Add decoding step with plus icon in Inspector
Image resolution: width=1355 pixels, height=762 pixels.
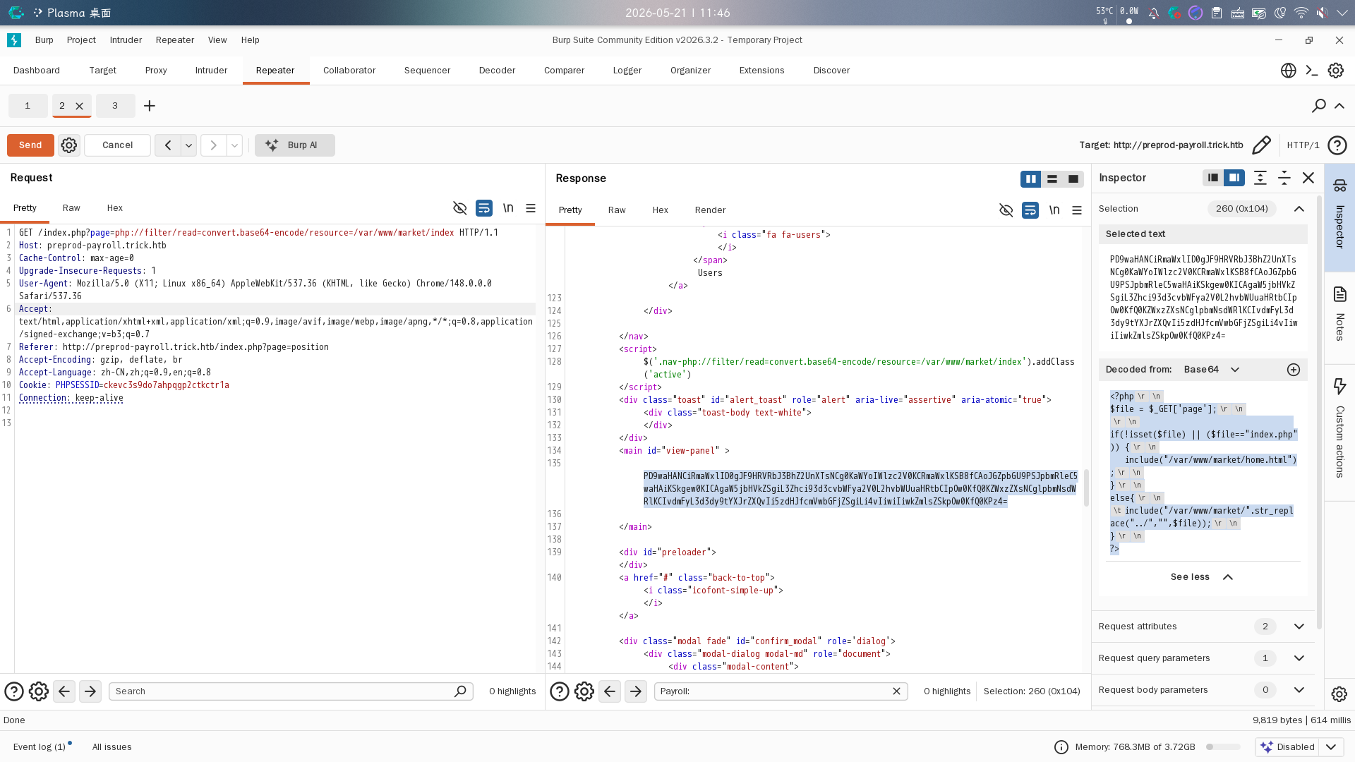tap(1294, 370)
